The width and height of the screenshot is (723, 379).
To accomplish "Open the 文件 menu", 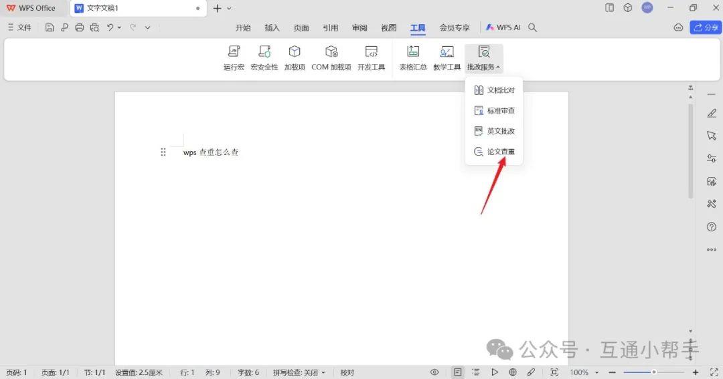I will [x=19, y=27].
